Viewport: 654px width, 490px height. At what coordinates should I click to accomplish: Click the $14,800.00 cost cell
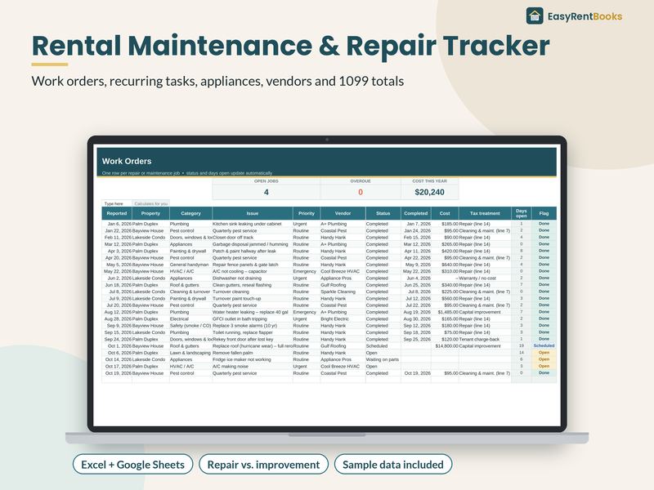[446, 346]
